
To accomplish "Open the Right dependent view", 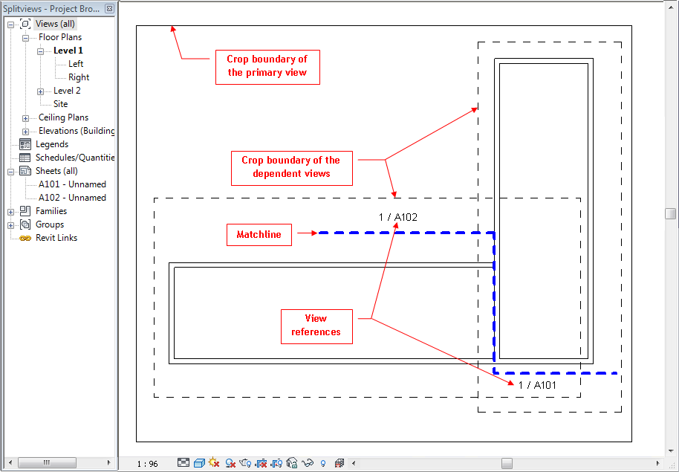I will (79, 77).
